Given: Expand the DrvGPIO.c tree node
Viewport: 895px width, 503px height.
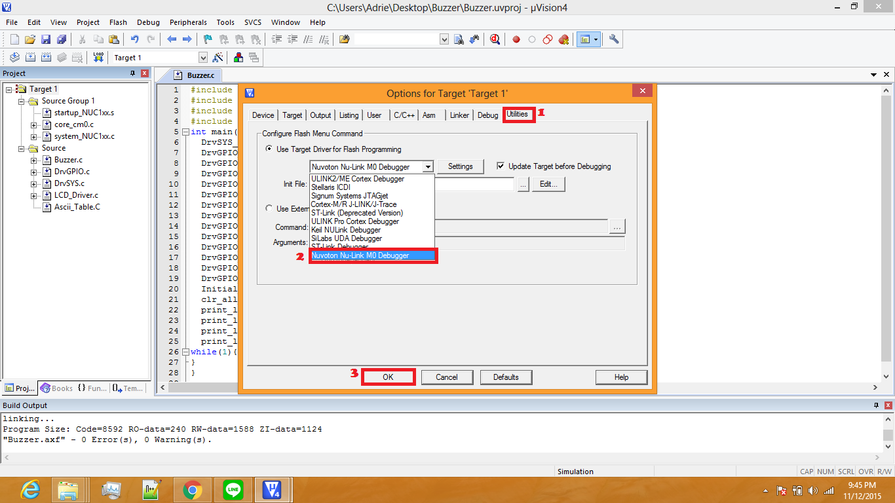Looking at the screenshot, I should pyautogui.click(x=33, y=172).
